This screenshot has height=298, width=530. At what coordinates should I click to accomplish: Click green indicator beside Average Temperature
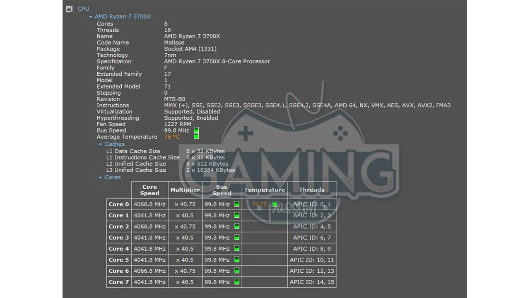coord(196,137)
